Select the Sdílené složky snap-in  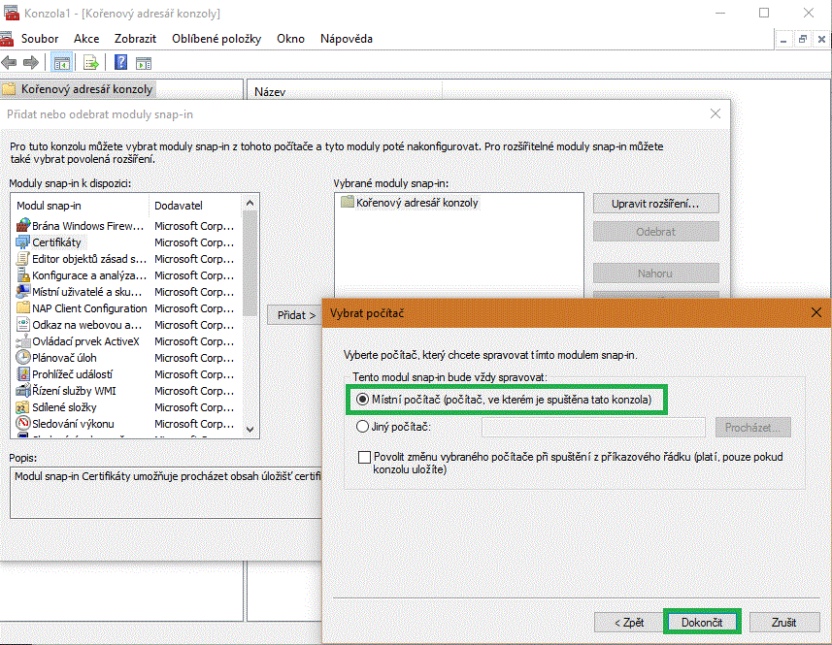(x=66, y=407)
